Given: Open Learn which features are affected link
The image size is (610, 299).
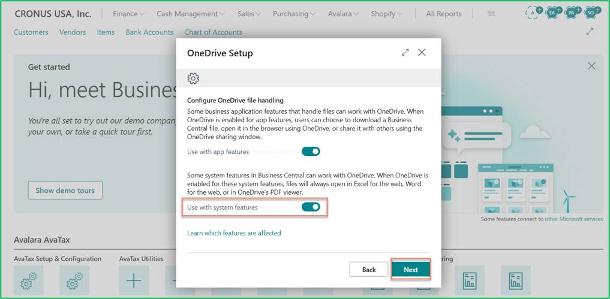Looking at the screenshot, I should (234, 233).
